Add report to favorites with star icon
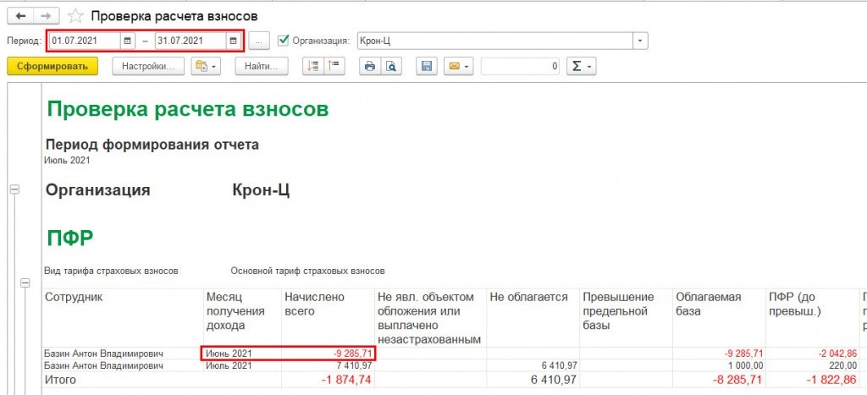 pyautogui.click(x=76, y=16)
